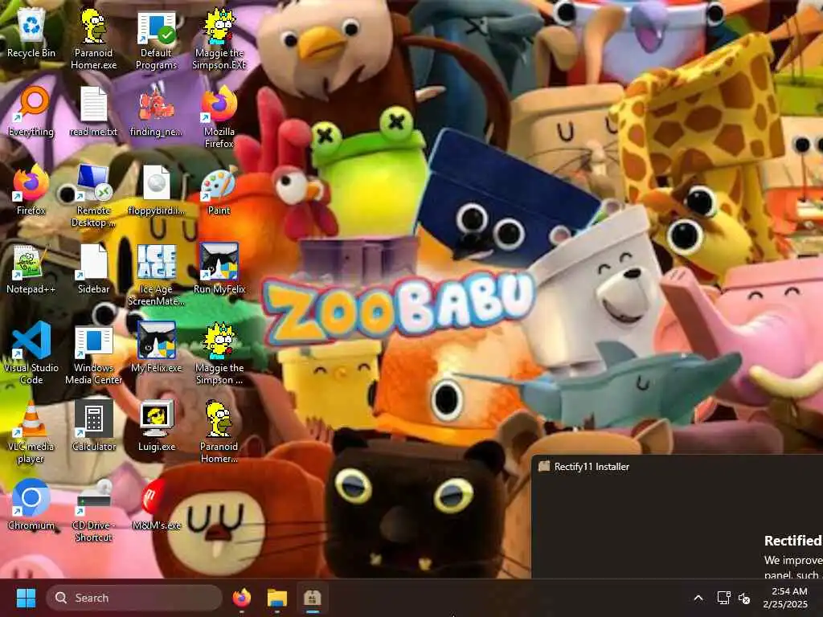823x617 pixels.
Task: Select the Run MyFelix shortcut
Action: click(x=219, y=268)
